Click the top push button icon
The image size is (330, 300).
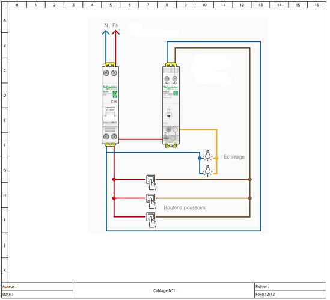tap(151, 183)
